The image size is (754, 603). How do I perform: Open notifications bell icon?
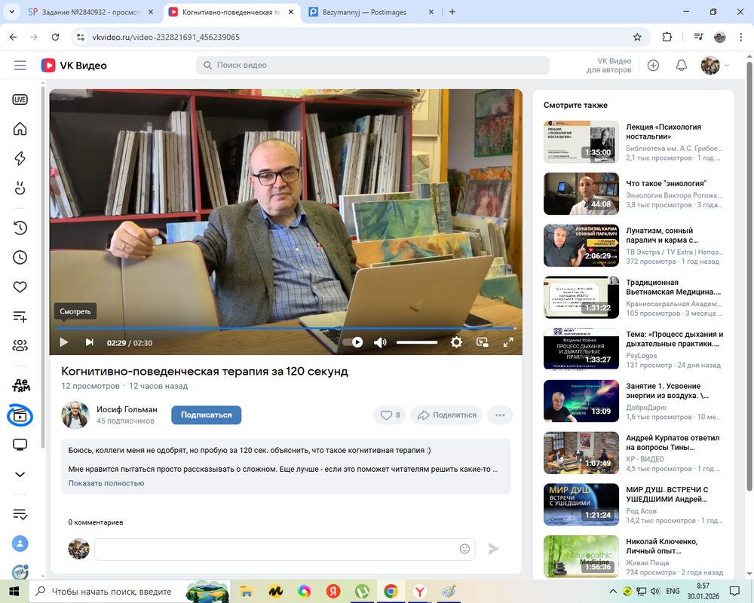click(x=682, y=66)
